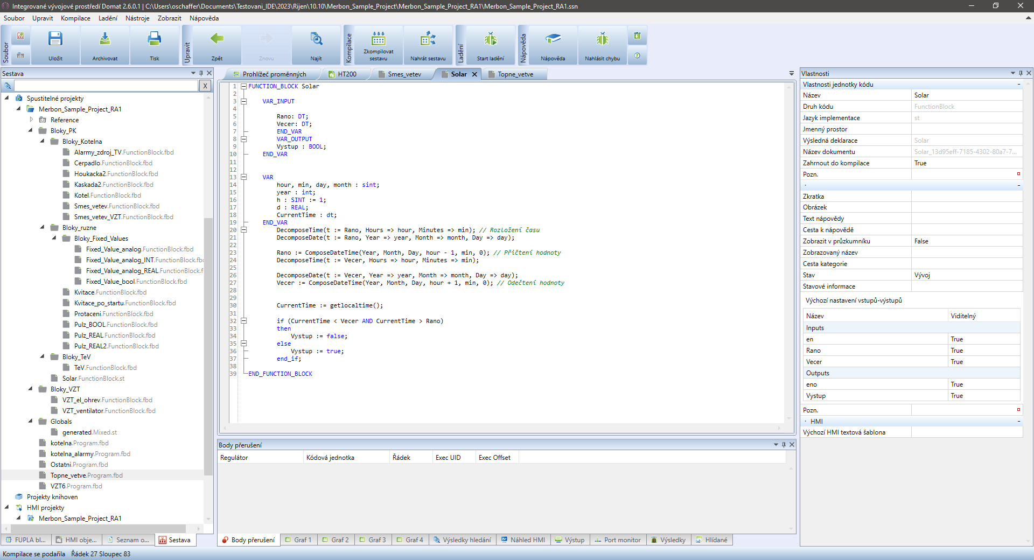Expand the Reference tree node
This screenshot has width=1034, height=560.
[x=31, y=120]
